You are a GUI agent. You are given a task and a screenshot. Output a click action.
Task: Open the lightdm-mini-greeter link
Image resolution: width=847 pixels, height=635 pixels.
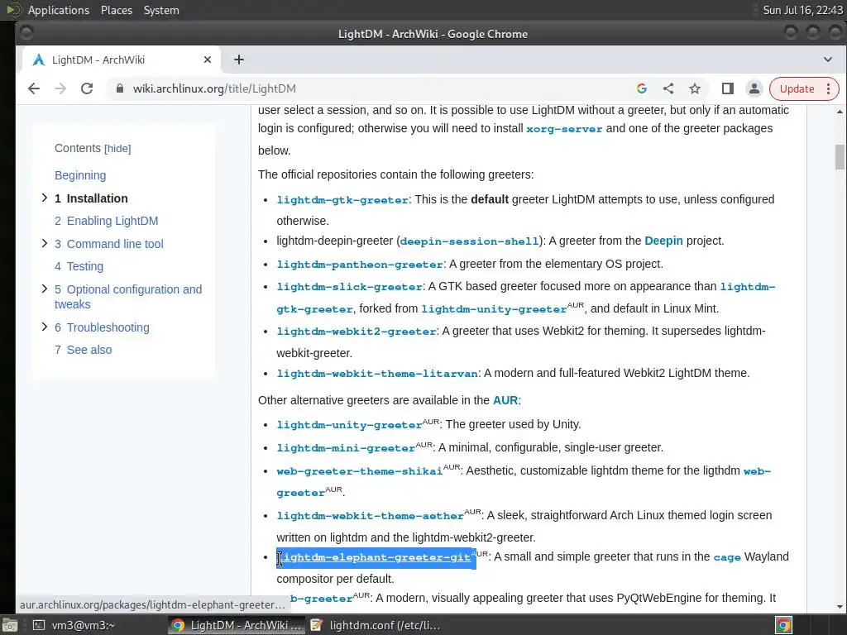click(346, 448)
